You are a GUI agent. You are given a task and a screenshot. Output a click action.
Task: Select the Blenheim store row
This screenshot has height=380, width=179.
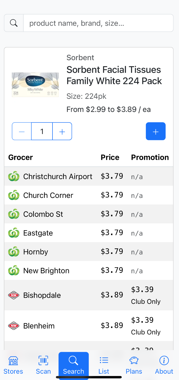coord(89,326)
